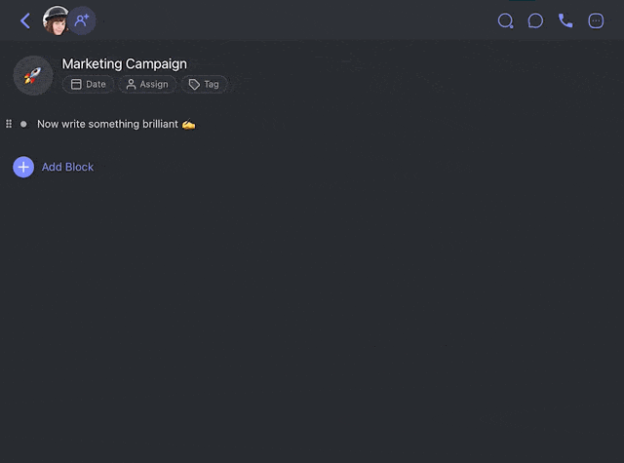Viewport: 624px width, 463px height.
Task: Click the Marketing Campaign title
Action: pos(124,64)
